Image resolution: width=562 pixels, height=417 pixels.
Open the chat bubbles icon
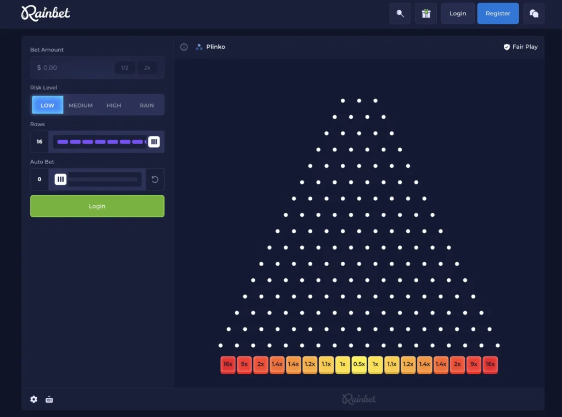click(534, 13)
